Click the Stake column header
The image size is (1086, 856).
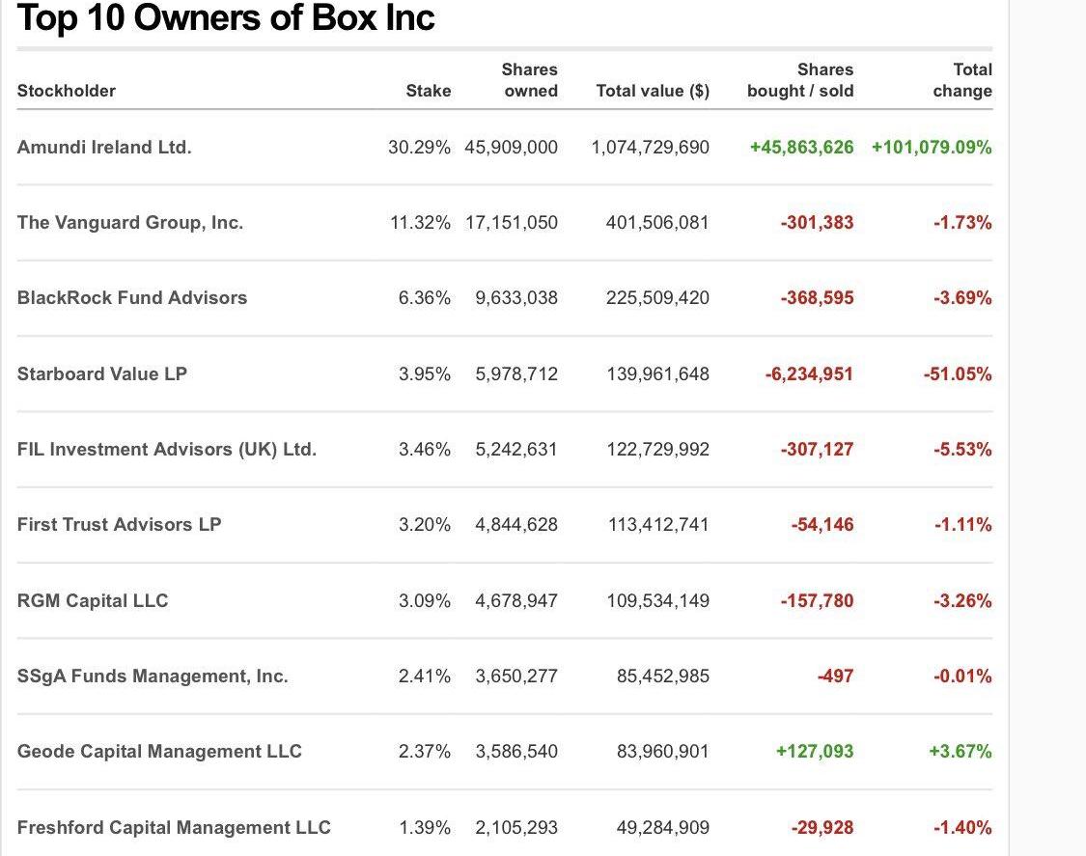(x=428, y=91)
